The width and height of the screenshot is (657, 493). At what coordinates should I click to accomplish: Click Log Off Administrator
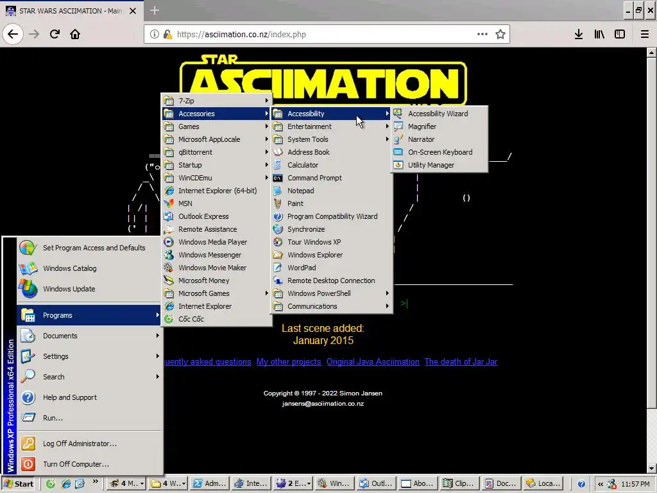89,444
